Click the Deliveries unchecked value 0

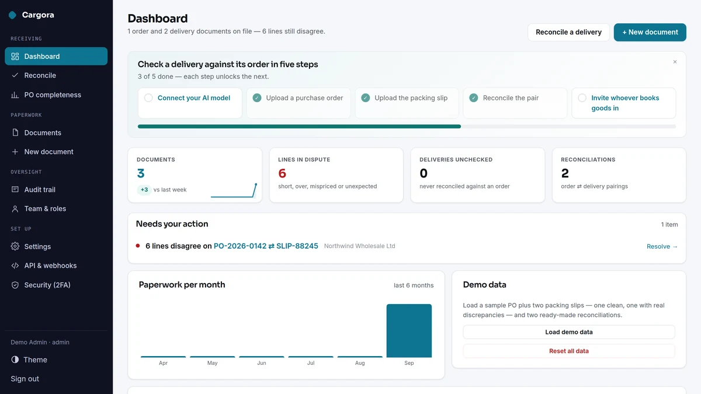coord(424,173)
